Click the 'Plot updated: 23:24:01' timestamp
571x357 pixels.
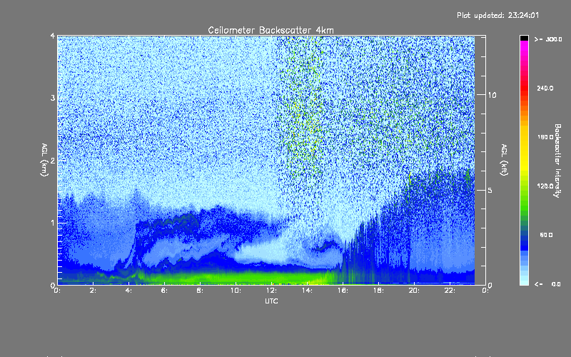tap(497, 15)
